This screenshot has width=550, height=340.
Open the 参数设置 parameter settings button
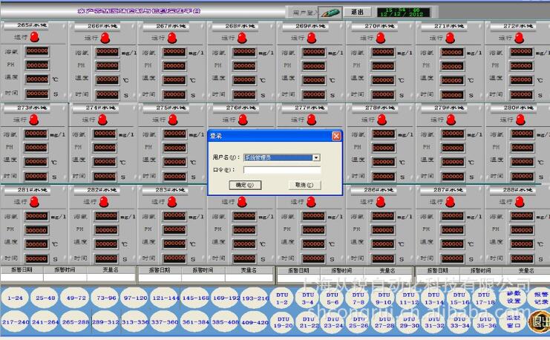[514, 298]
